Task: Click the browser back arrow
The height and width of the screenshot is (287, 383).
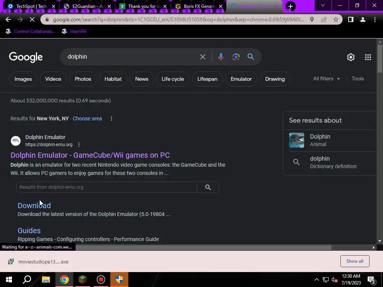Action: (8, 19)
